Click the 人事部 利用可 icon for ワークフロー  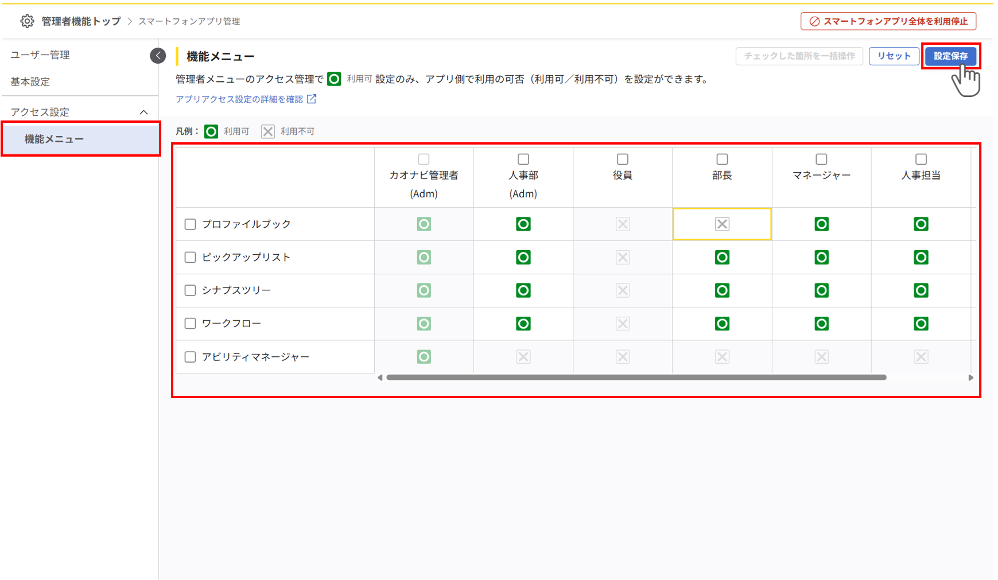pos(523,323)
